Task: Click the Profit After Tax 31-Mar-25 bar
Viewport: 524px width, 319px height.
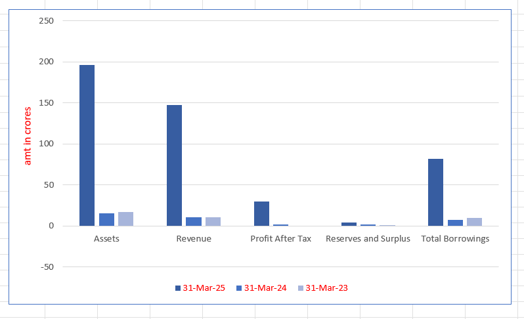Action: click(261, 214)
